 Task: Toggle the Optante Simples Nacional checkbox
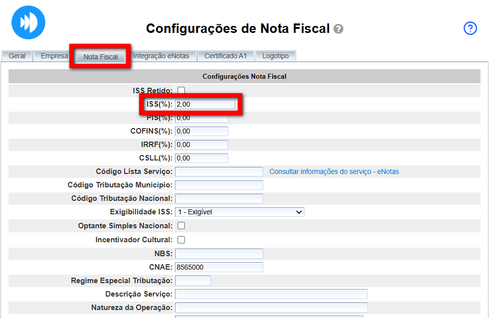pos(181,226)
